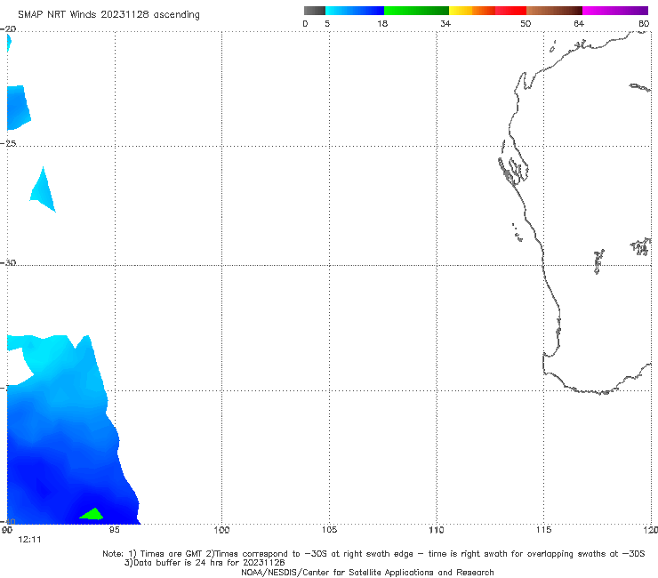Click the colorbar label '18'
This screenshot has width=658, height=578.
(382, 23)
